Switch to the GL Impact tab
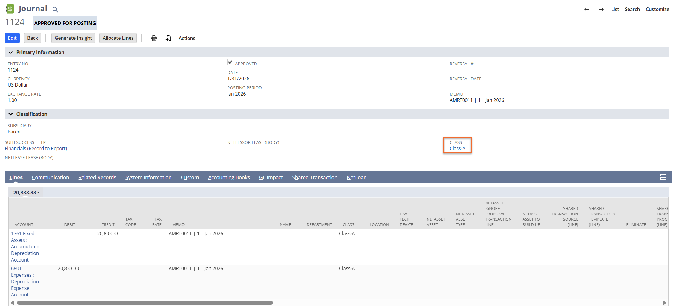The width and height of the screenshot is (676, 306). coord(271,177)
